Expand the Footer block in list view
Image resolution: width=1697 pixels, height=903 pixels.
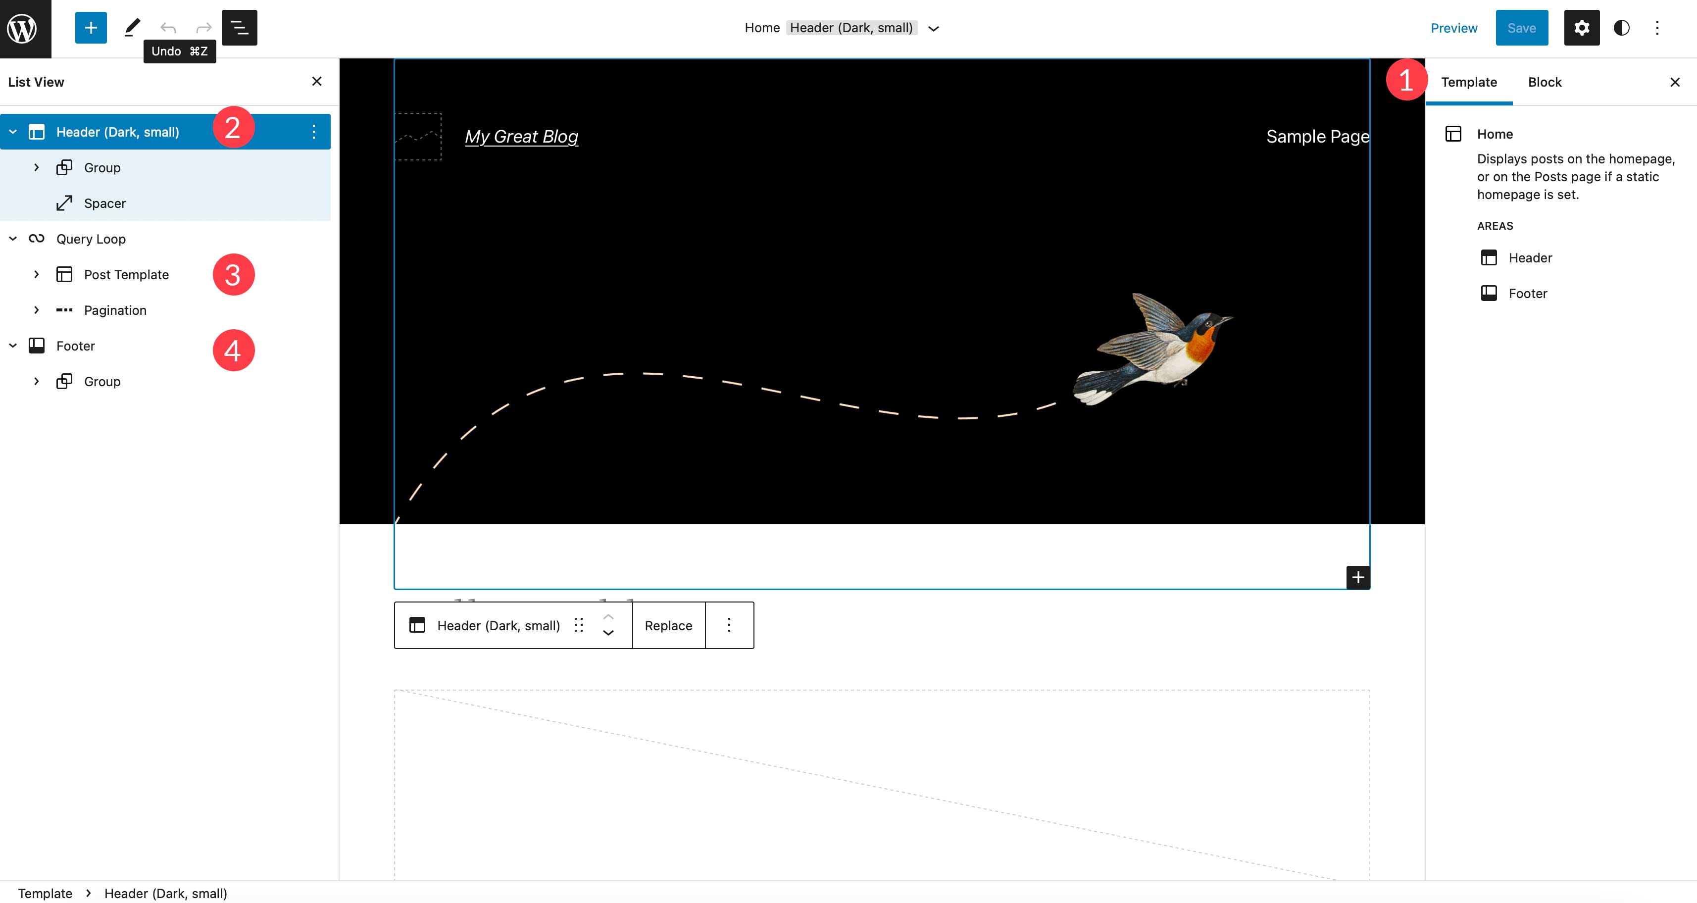tap(12, 345)
